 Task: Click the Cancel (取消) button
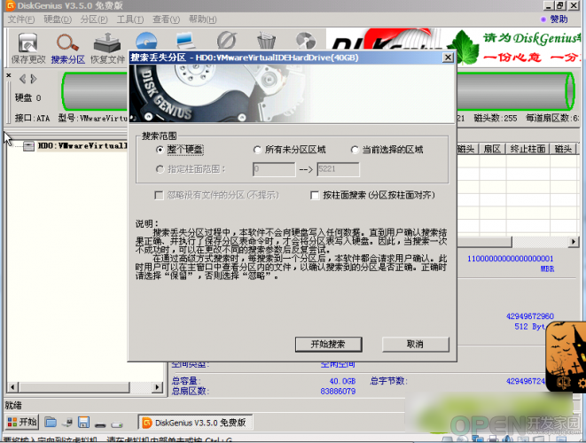point(415,344)
